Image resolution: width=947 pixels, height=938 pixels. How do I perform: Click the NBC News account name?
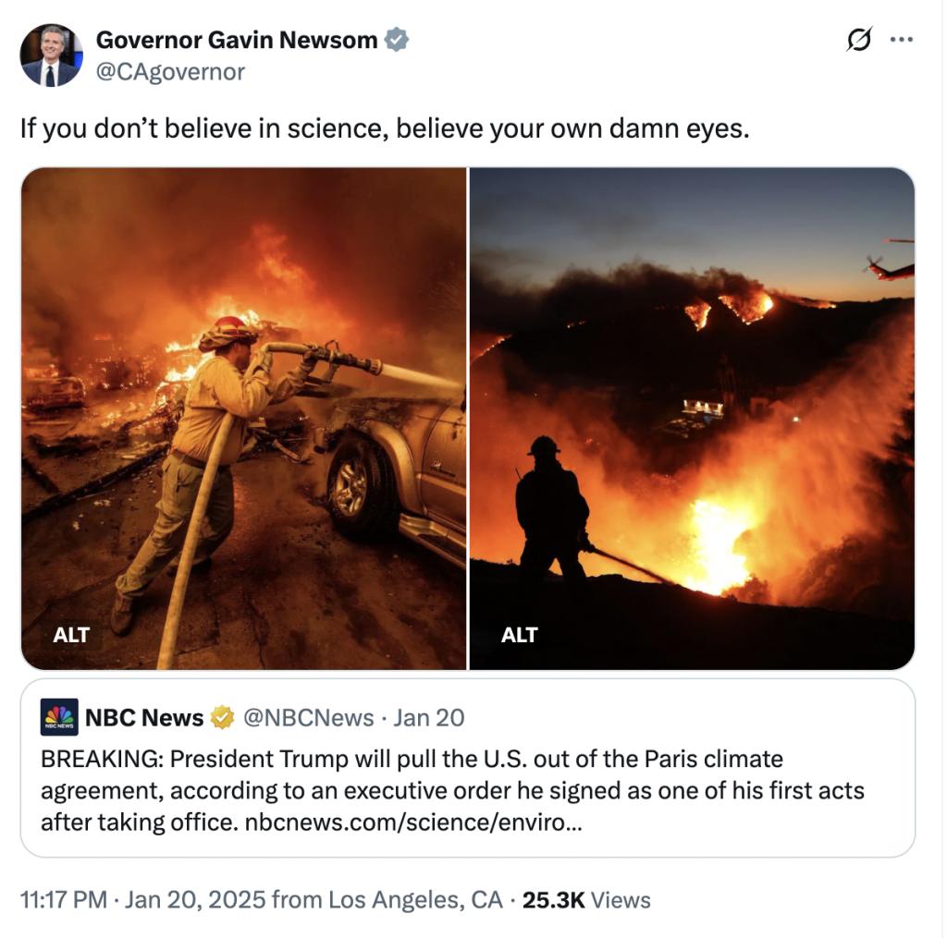tap(144, 717)
